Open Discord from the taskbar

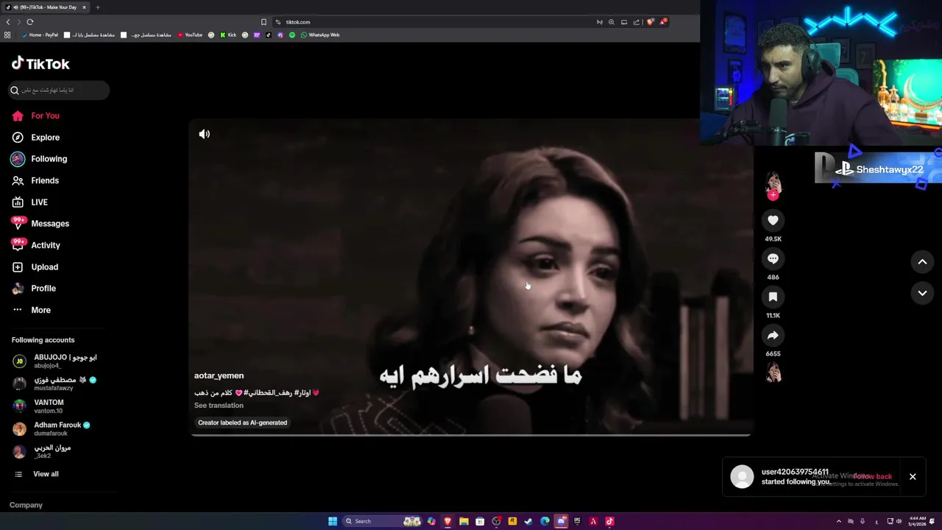coord(561,521)
